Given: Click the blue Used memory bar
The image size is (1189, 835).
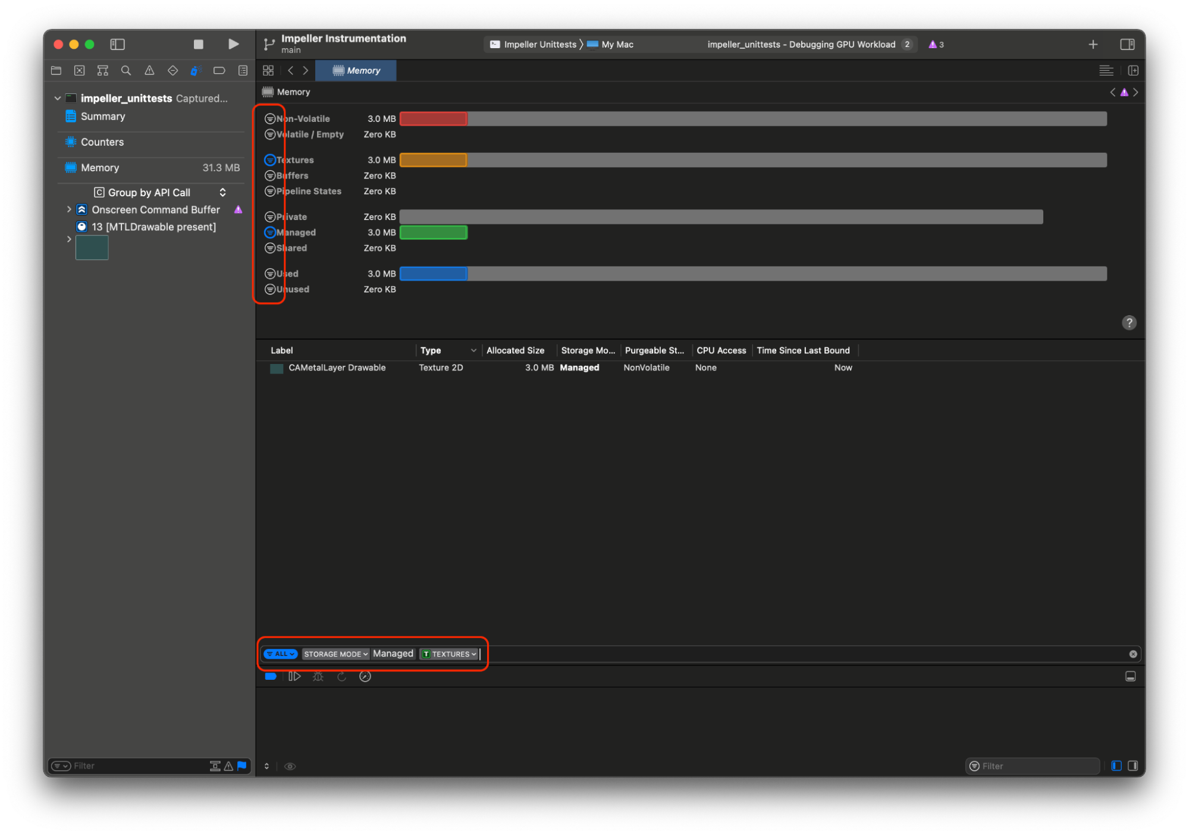Looking at the screenshot, I should (433, 273).
